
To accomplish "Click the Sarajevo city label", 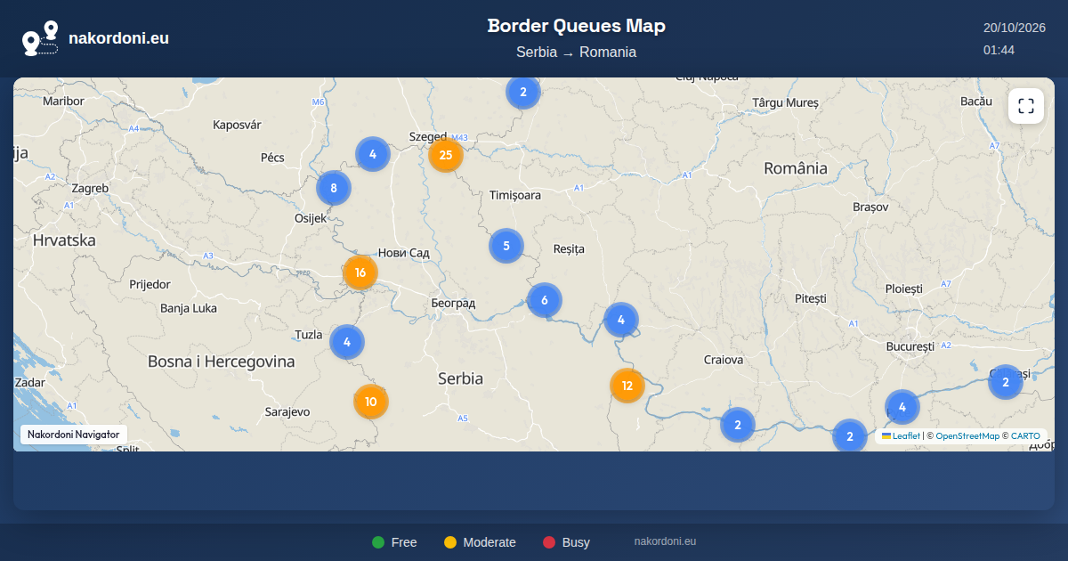I will 287,411.
